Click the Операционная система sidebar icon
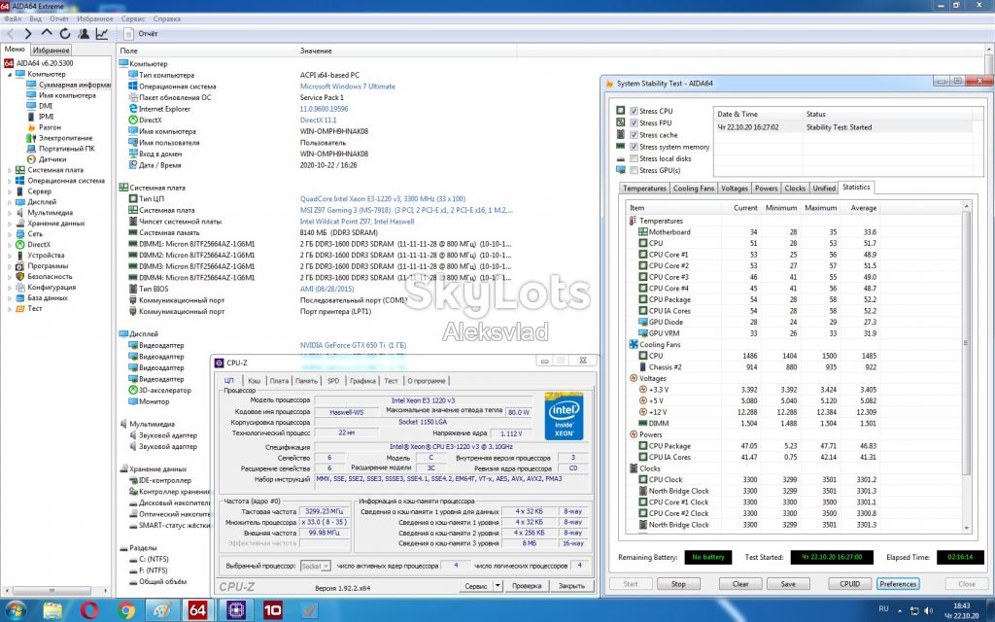Viewport: 995px width, 622px height. point(20,180)
